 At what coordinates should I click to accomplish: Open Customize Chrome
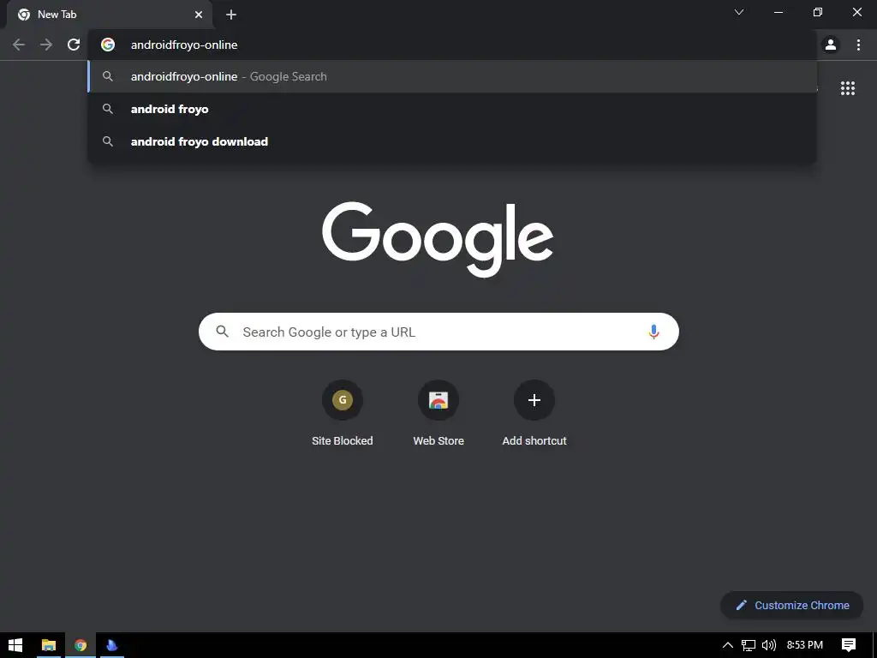[x=792, y=606]
